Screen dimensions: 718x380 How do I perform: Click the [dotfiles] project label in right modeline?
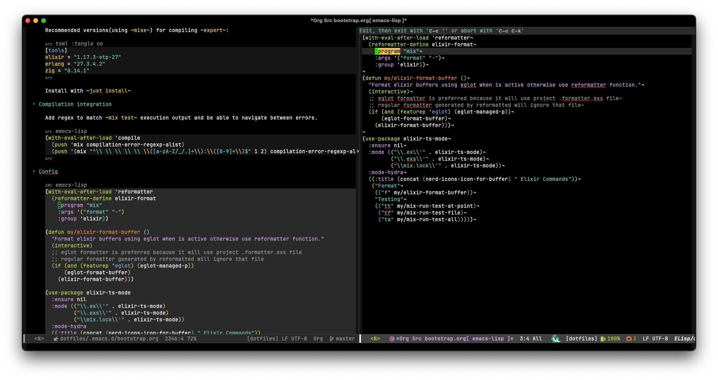581,339
